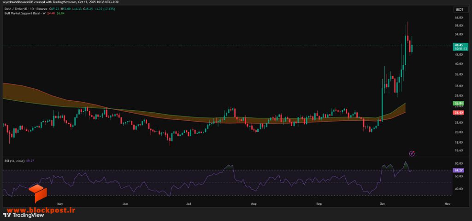Click the 54.00 price axis label
This screenshot has height=221, width=472.
point(459,34)
